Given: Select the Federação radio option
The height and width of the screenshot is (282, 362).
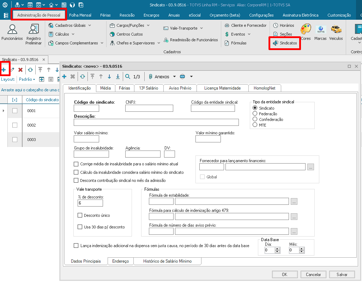Looking at the screenshot, I should tap(255, 114).
